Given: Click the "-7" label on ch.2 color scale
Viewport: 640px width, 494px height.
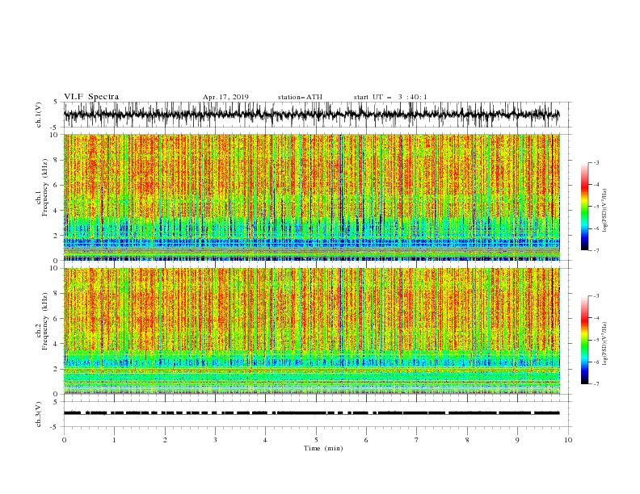Looking at the screenshot, I should (596, 383).
